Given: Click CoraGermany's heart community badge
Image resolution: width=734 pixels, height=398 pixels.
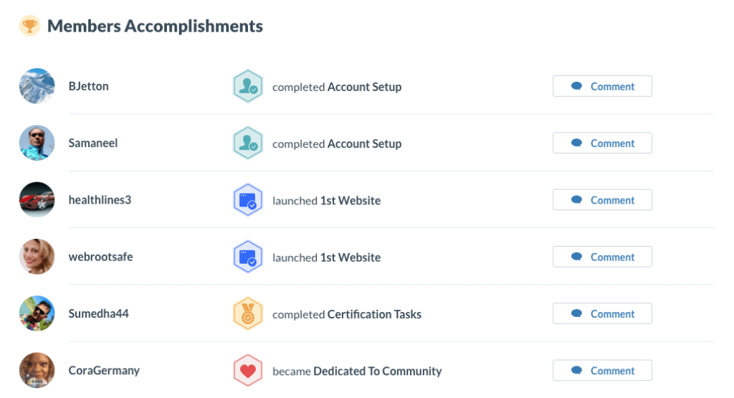Looking at the screenshot, I should (x=248, y=371).
